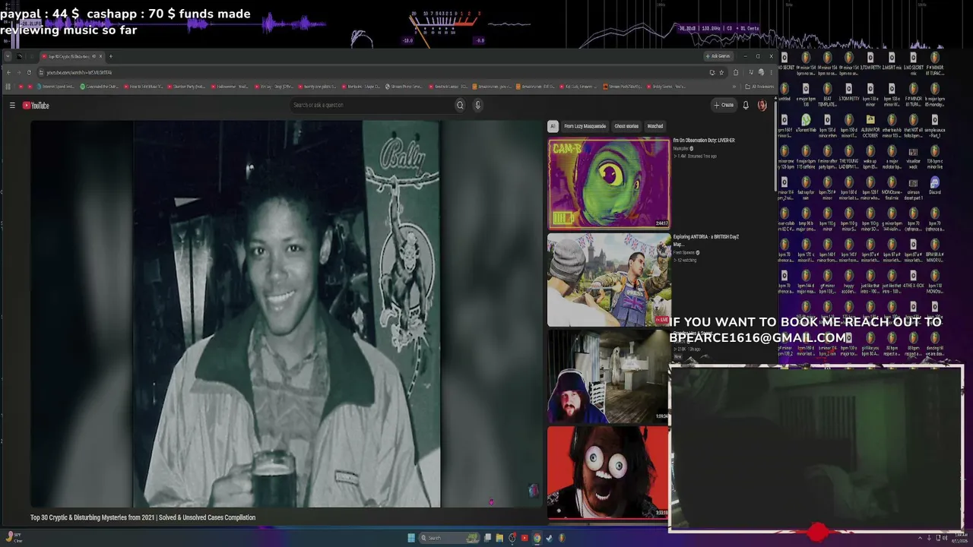Open I'm On Observation Duty video title
Viewport: 973px width, 547px height.
click(704, 141)
